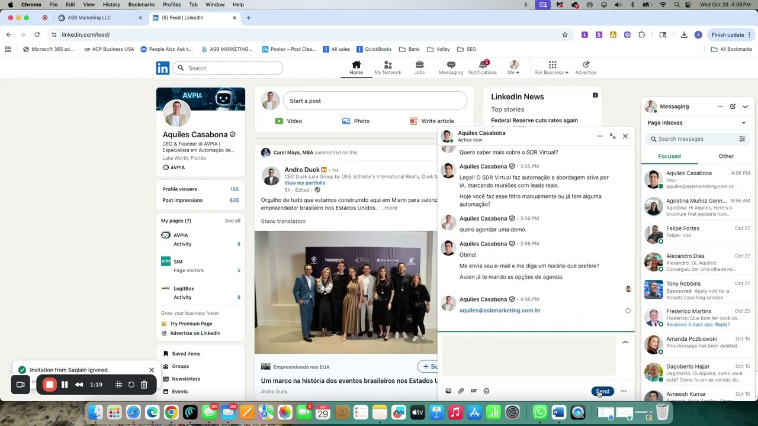Screen dimensions: 758x426
Task: Toggle the recorder camera button
Action: (21, 385)
